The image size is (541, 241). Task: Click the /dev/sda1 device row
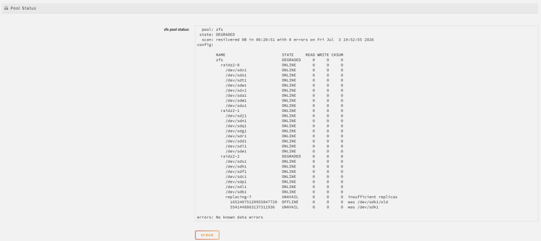pos(285,96)
